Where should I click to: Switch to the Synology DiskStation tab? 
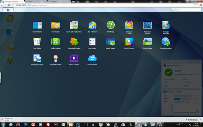point(13,2)
